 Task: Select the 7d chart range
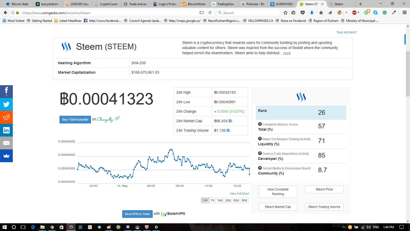tap(212, 200)
